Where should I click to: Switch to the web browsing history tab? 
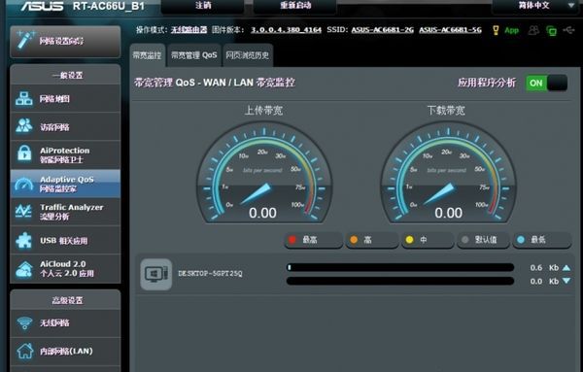click(x=247, y=55)
